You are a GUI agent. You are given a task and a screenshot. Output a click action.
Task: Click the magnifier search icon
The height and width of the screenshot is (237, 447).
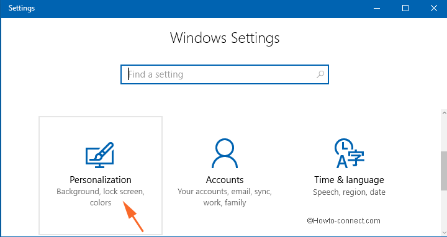[x=320, y=74]
